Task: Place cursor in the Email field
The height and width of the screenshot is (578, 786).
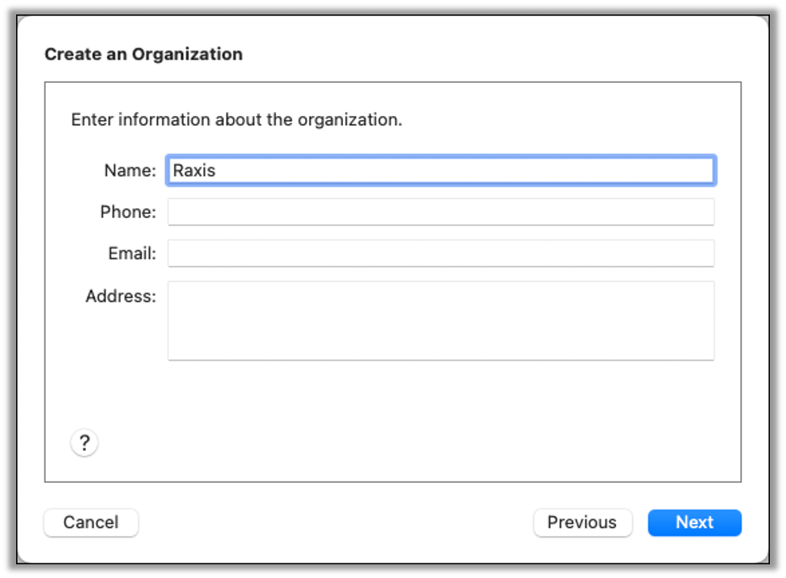Action: pos(441,253)
